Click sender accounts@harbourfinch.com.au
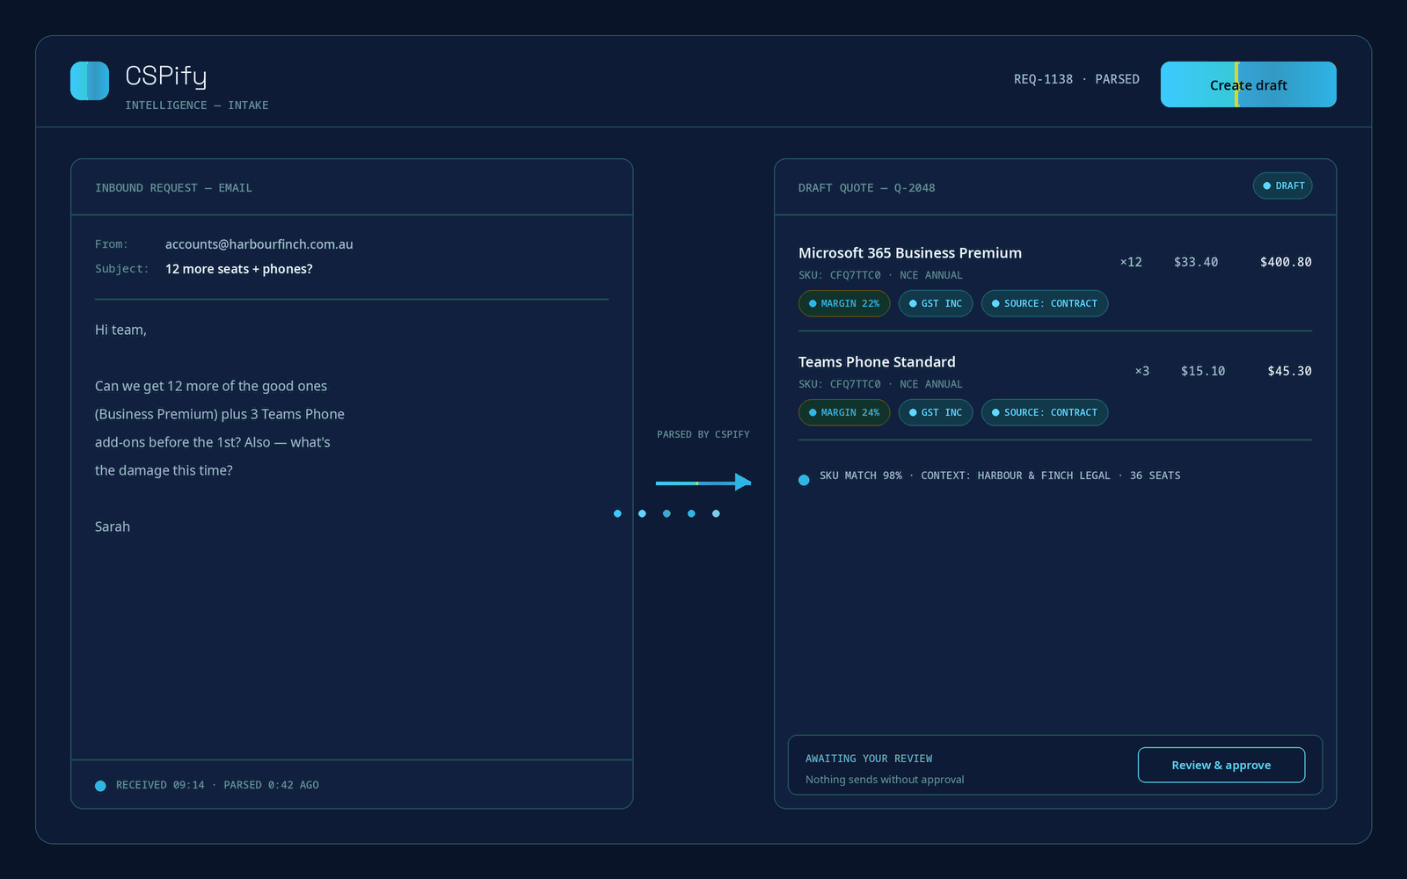 [259, 244]
